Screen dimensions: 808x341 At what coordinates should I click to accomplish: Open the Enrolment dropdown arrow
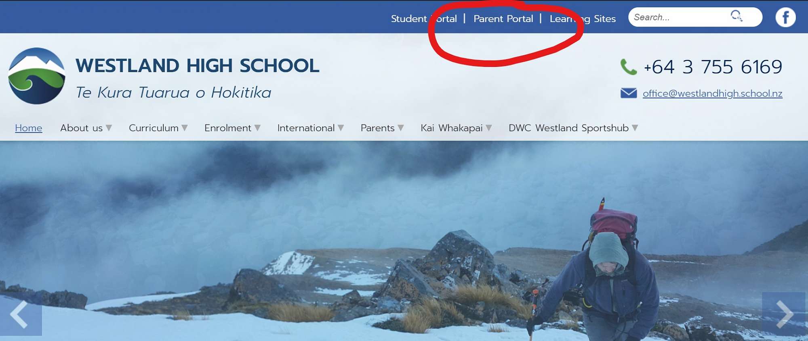(x=257, y=128)
